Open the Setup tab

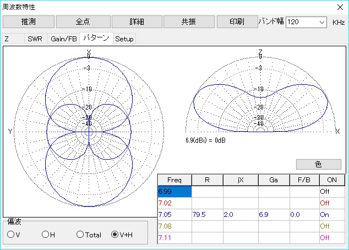pyautogui.click(x=124, y=39)
